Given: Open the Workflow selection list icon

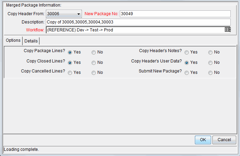Looking at the screenshot, I should [x=227, y=30].
